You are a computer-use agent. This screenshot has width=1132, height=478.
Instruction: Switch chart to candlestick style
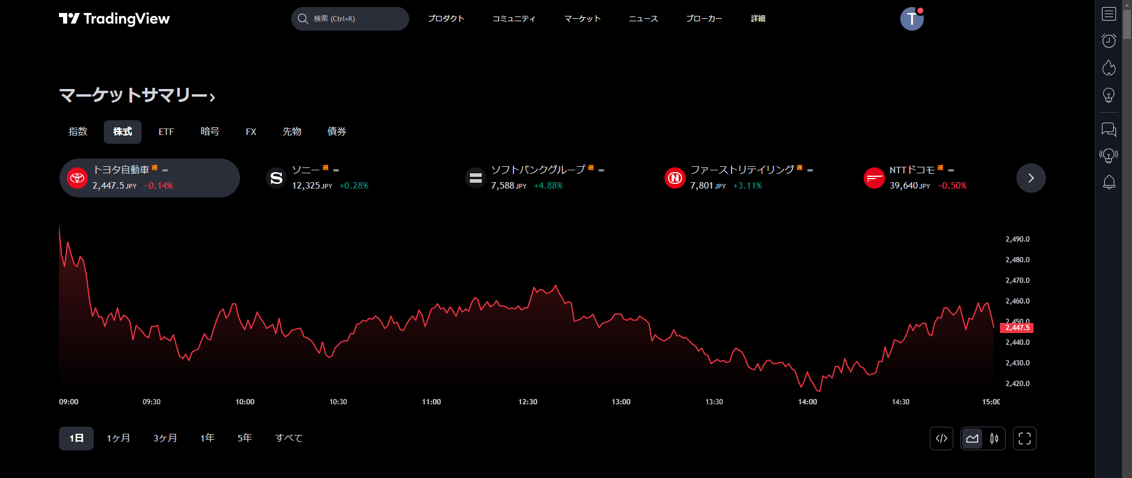995,439
